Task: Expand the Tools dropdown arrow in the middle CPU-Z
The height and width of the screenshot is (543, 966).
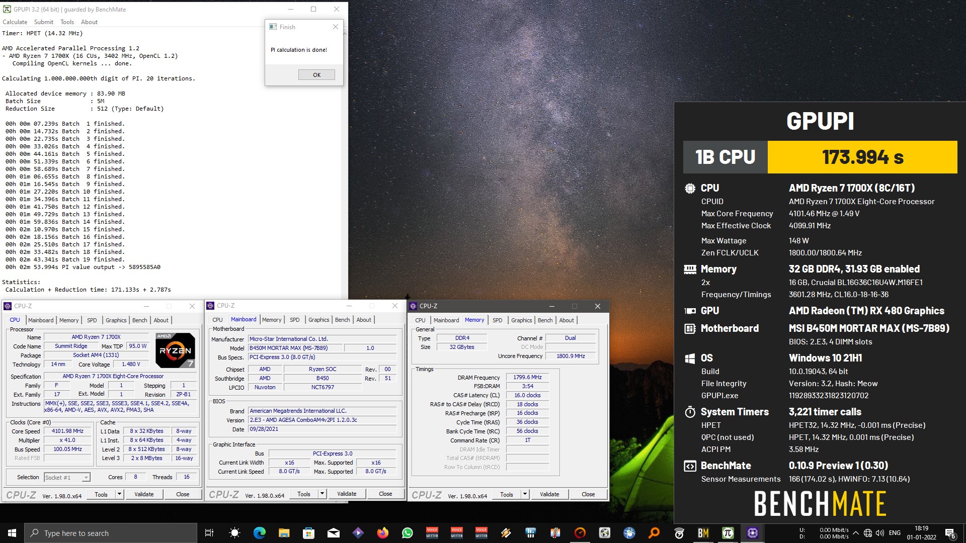Action: click(323, 494)
